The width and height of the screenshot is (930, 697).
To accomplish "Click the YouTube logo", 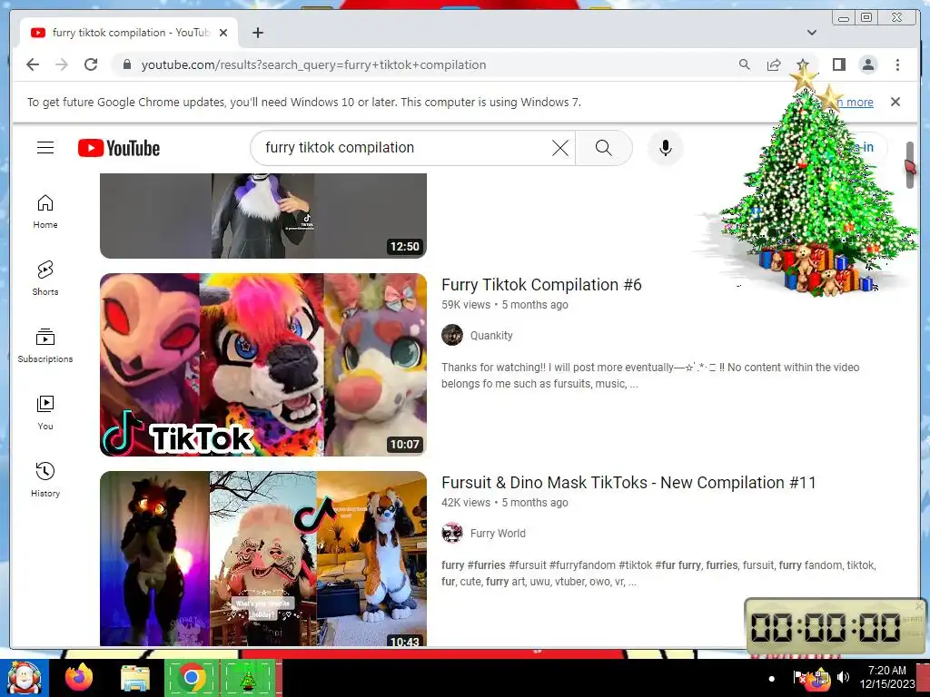I will tap(119, 148).
